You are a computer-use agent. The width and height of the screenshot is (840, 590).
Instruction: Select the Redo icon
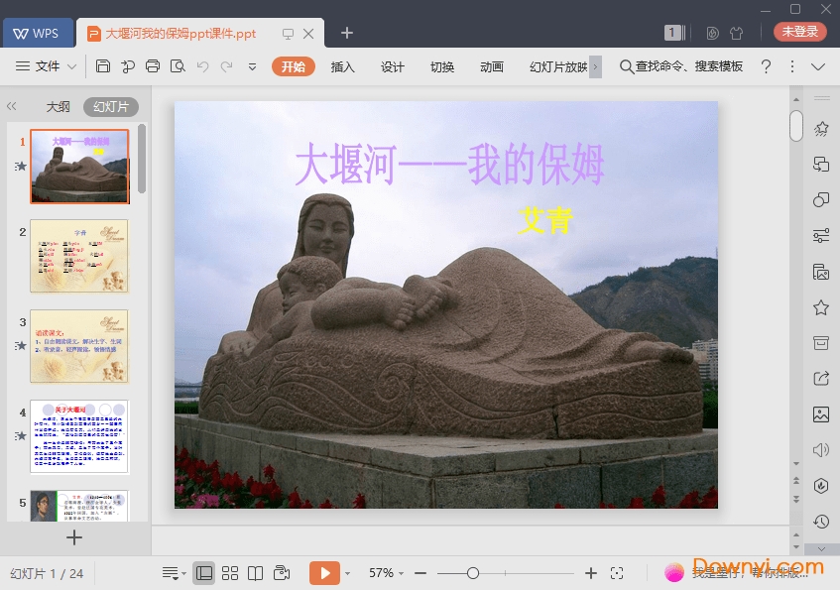228,66
